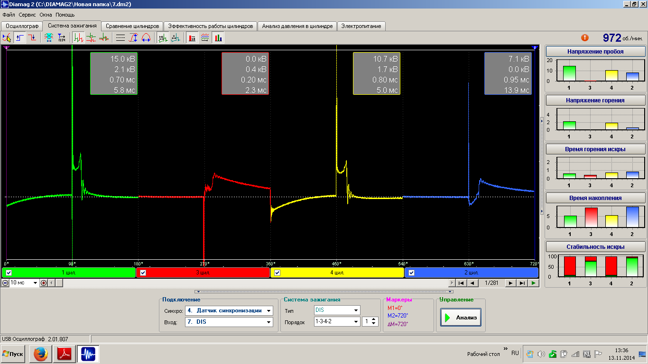Open the Файл menu
Viewport: 648px width, 364px height.
[x=9, y=15]
